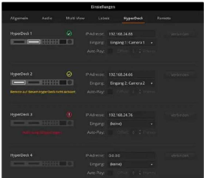The image size is (204, 178).
Task: Select the HyperDeck 2 device illustration
Action: click(x=42, y=82)
